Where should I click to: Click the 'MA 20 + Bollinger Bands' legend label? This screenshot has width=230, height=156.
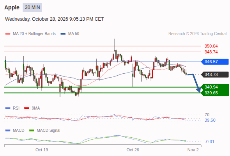[34, 34]
